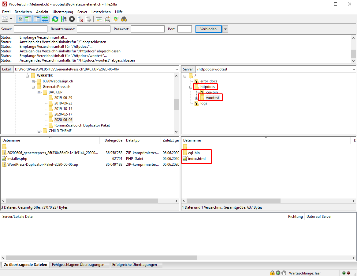Collapse the GeneratePress.ch tree node
Screen dimensions: 357x276
(33, 87)
